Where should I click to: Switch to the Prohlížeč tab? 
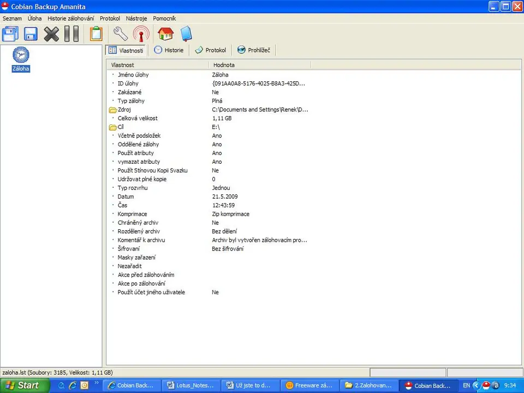pyautogui.click(x=254, y=50)
